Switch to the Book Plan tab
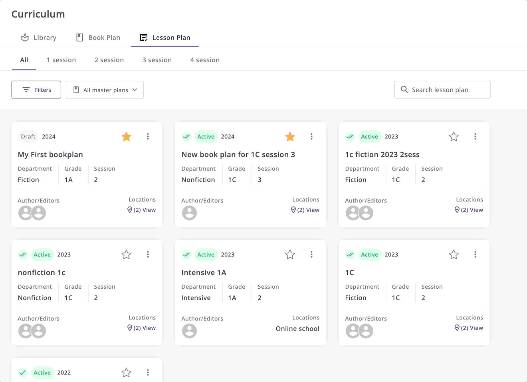The height and width of the screenshot is (382, 527). pyautogui.click(x=98, y=37)
